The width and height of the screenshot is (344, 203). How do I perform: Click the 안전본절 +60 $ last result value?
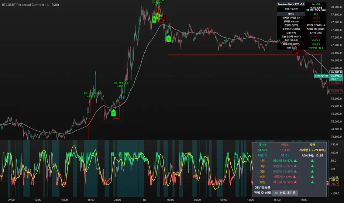(x=316, y=48)
